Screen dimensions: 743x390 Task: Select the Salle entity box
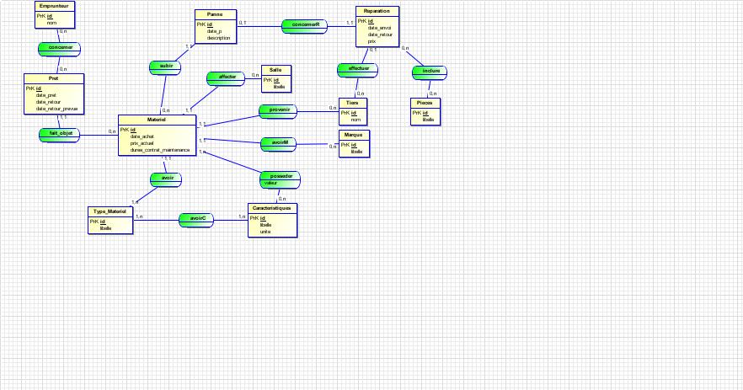[275, 77]
